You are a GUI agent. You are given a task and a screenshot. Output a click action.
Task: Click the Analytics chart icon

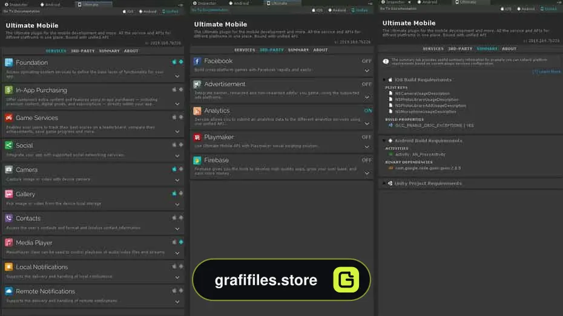(x=197, y=111)
